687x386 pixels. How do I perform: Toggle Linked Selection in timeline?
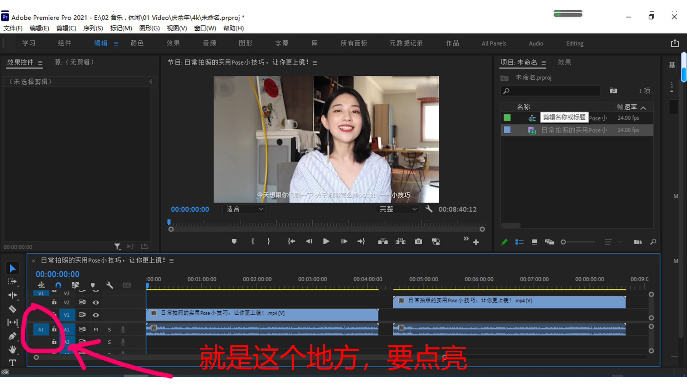75,285
